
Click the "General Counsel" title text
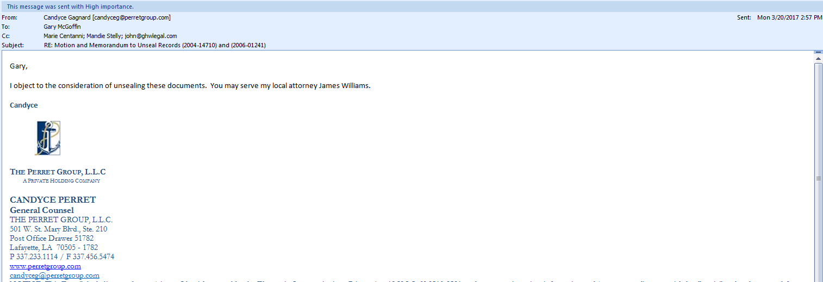pyautogui.click(x=42, y=210)
